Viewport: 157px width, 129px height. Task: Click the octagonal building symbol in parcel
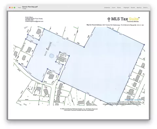[51, 56]
